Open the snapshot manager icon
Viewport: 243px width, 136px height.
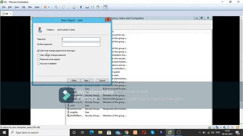click(x=74, y=7)
